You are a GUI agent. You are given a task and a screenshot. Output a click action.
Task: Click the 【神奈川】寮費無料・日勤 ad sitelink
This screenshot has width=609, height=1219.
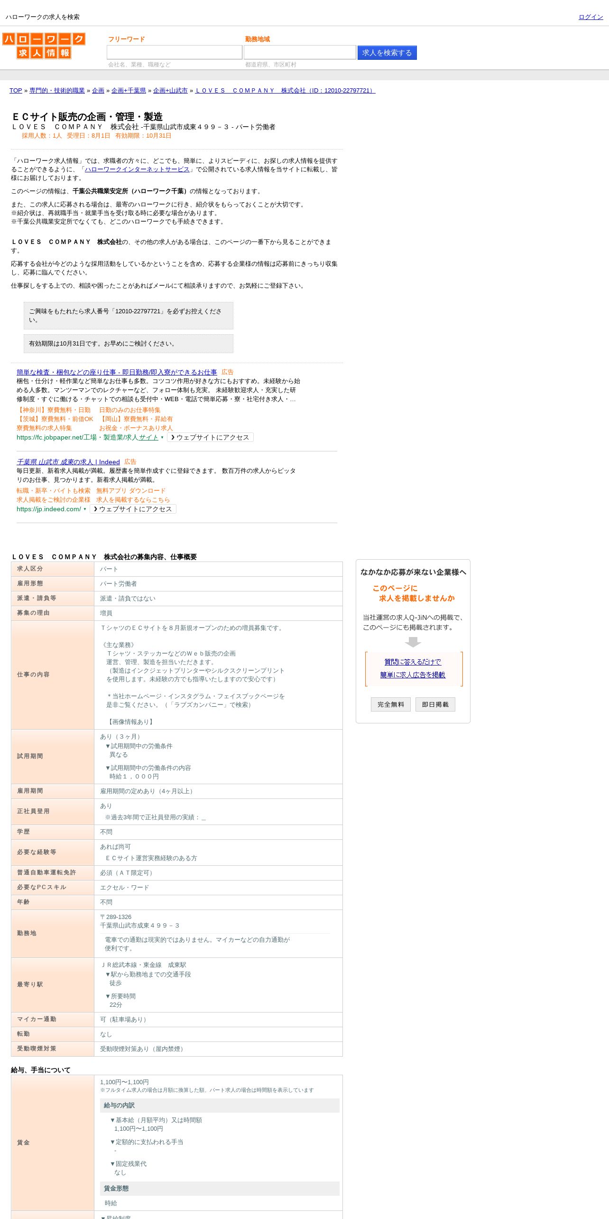point(54,410)
